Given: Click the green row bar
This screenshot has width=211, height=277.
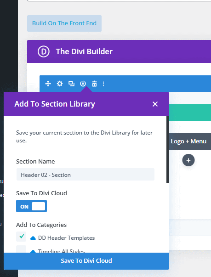Looking at the screenshot, I should pyautogui.click(x=190, y=113).
